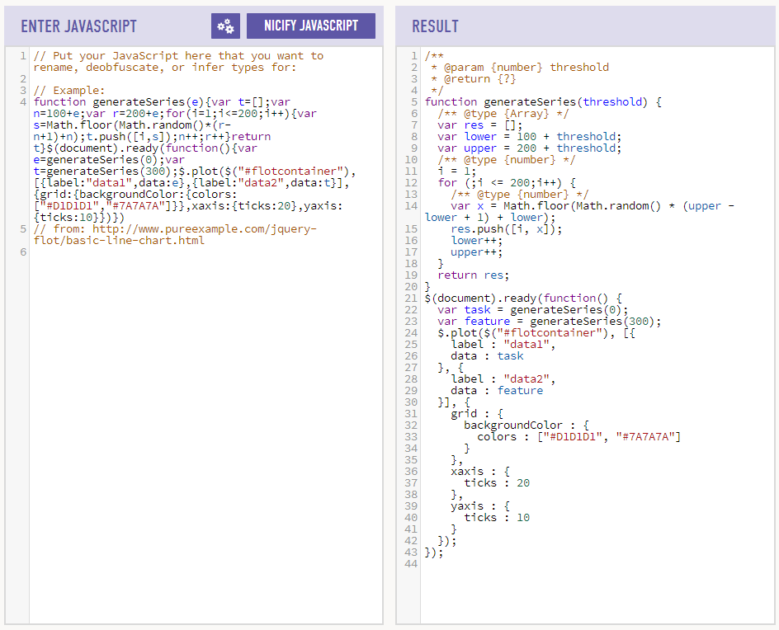Click line number 6 in input gutter
This screenshot has height=630, width=779.
(23, 252)
